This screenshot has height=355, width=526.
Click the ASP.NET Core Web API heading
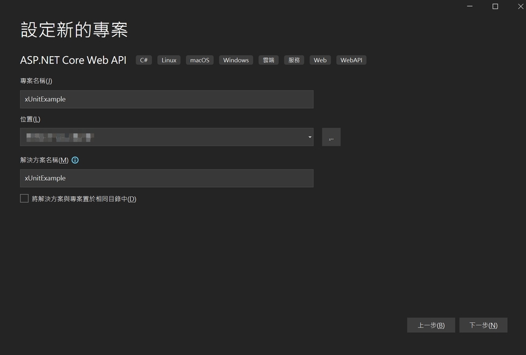coord(73,60)
